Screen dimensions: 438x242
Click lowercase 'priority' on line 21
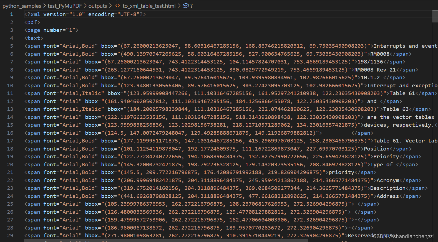click(x=341, y=172)
